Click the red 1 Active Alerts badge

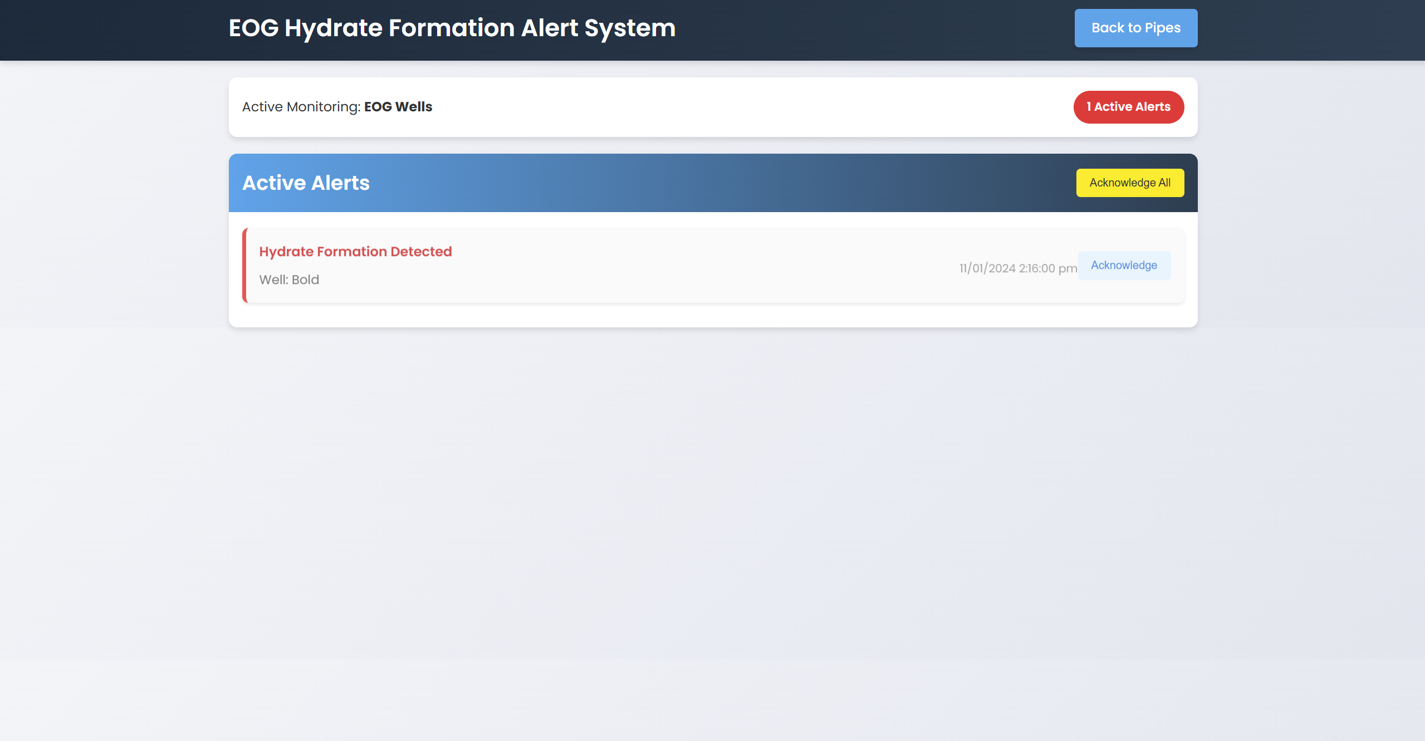(1128, 107)
